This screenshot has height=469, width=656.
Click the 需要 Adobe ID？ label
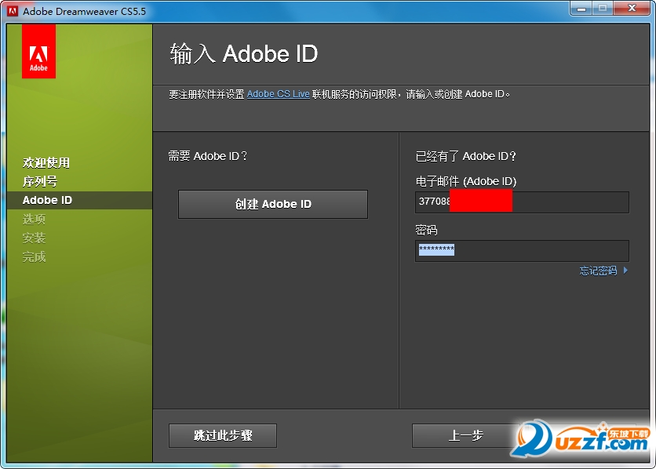[x=208, y=156]
